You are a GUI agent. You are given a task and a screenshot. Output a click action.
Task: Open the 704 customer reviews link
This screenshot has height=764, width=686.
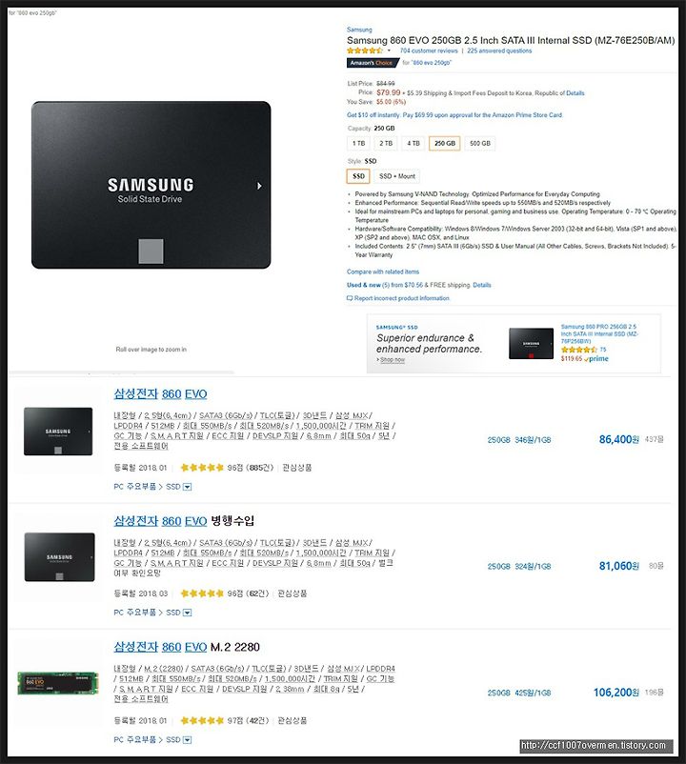click(x=429, y=50)
